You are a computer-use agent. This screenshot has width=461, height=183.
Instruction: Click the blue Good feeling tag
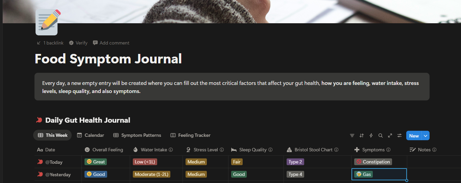tap(96, 174)
